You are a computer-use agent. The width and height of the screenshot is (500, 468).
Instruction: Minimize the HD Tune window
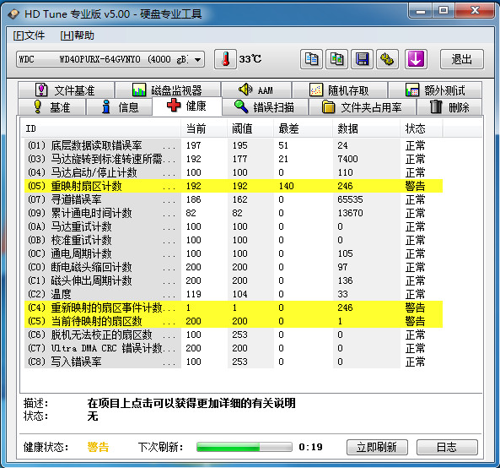[x=421, y=11]
